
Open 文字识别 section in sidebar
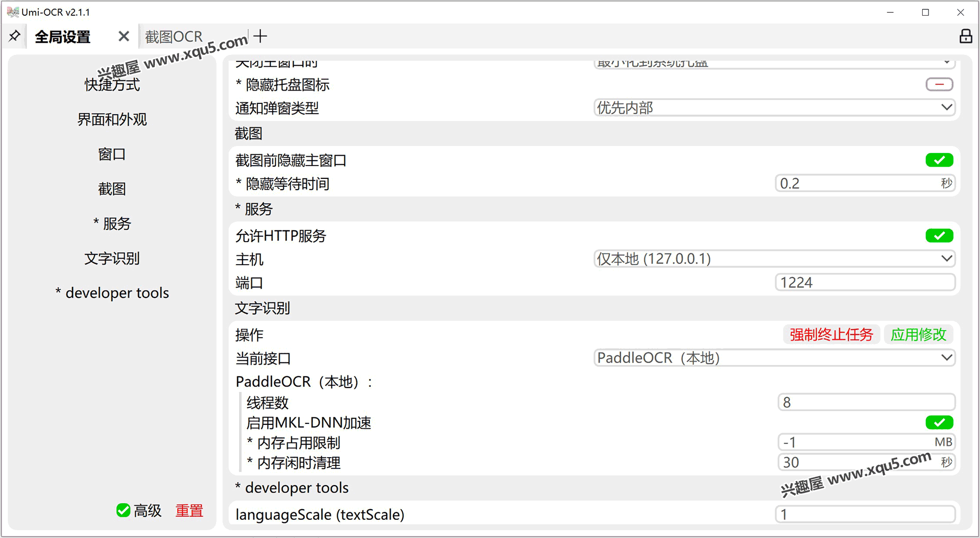(x=112, y=259)
